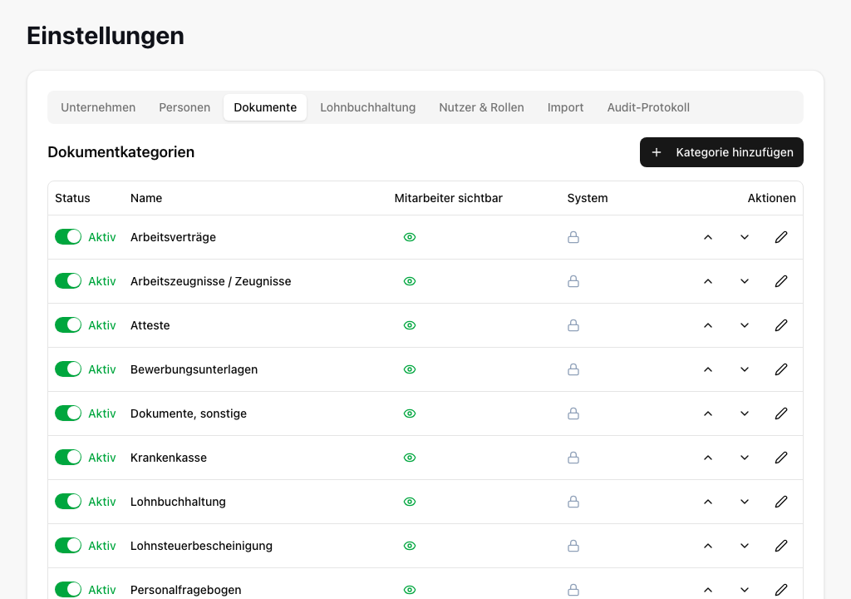Image resolution: width=851 pixels, height=599 pixels.
Task: Toggle the Lohnsteuerbescheinigung status switch
Action: 68,546
